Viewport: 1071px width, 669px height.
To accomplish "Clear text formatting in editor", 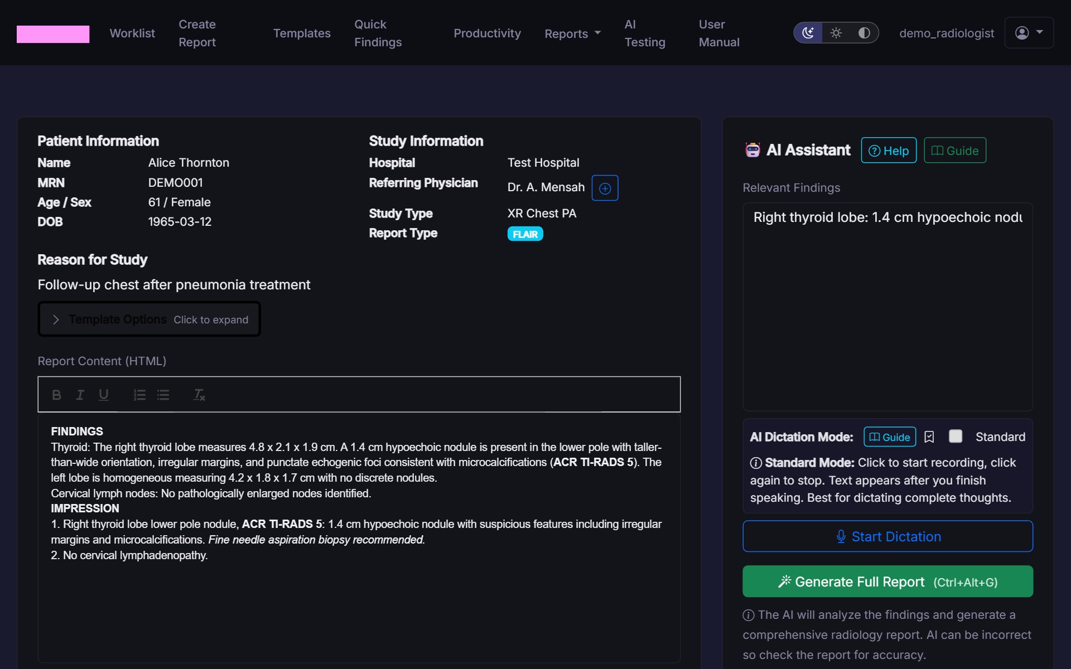I will click(199, 395).
